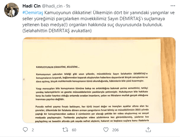Click the 9s tweet timestamp

click(x=68, y=6)
